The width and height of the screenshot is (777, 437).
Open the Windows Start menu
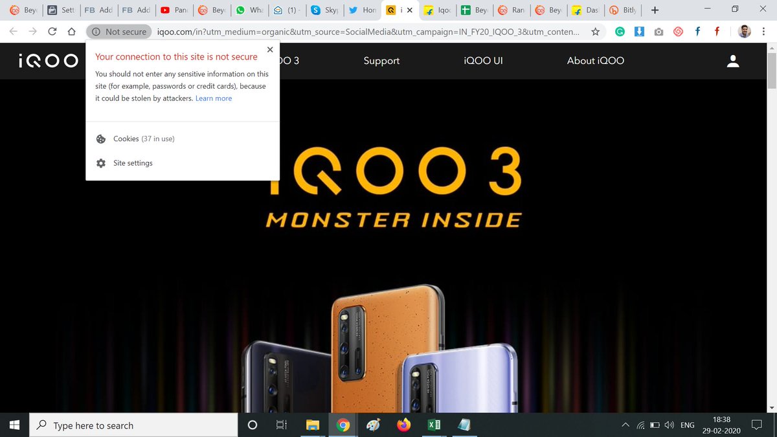click(x=15, y=425)
